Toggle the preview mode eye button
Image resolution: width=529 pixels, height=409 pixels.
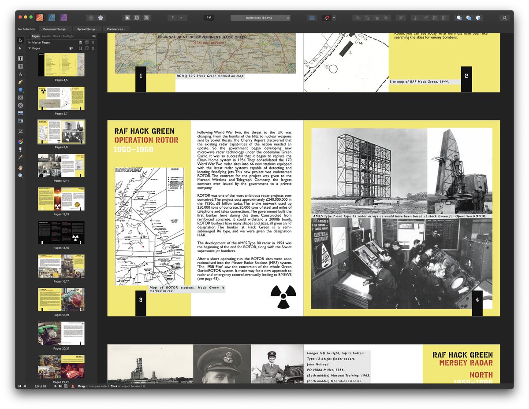209,18
